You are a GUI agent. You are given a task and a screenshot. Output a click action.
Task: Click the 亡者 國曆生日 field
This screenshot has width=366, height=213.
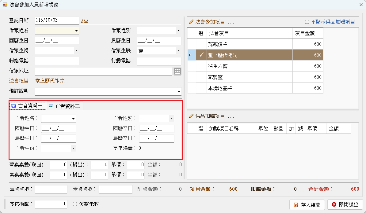click(59, 128)
